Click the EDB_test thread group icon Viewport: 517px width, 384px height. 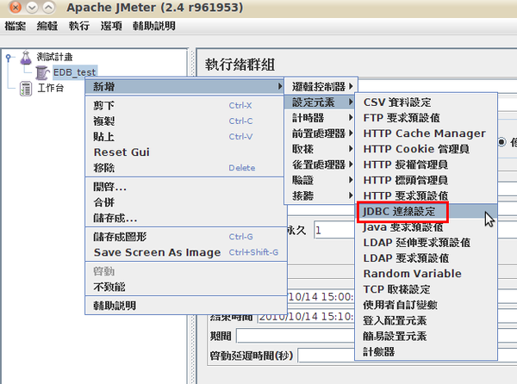[42, 72]
